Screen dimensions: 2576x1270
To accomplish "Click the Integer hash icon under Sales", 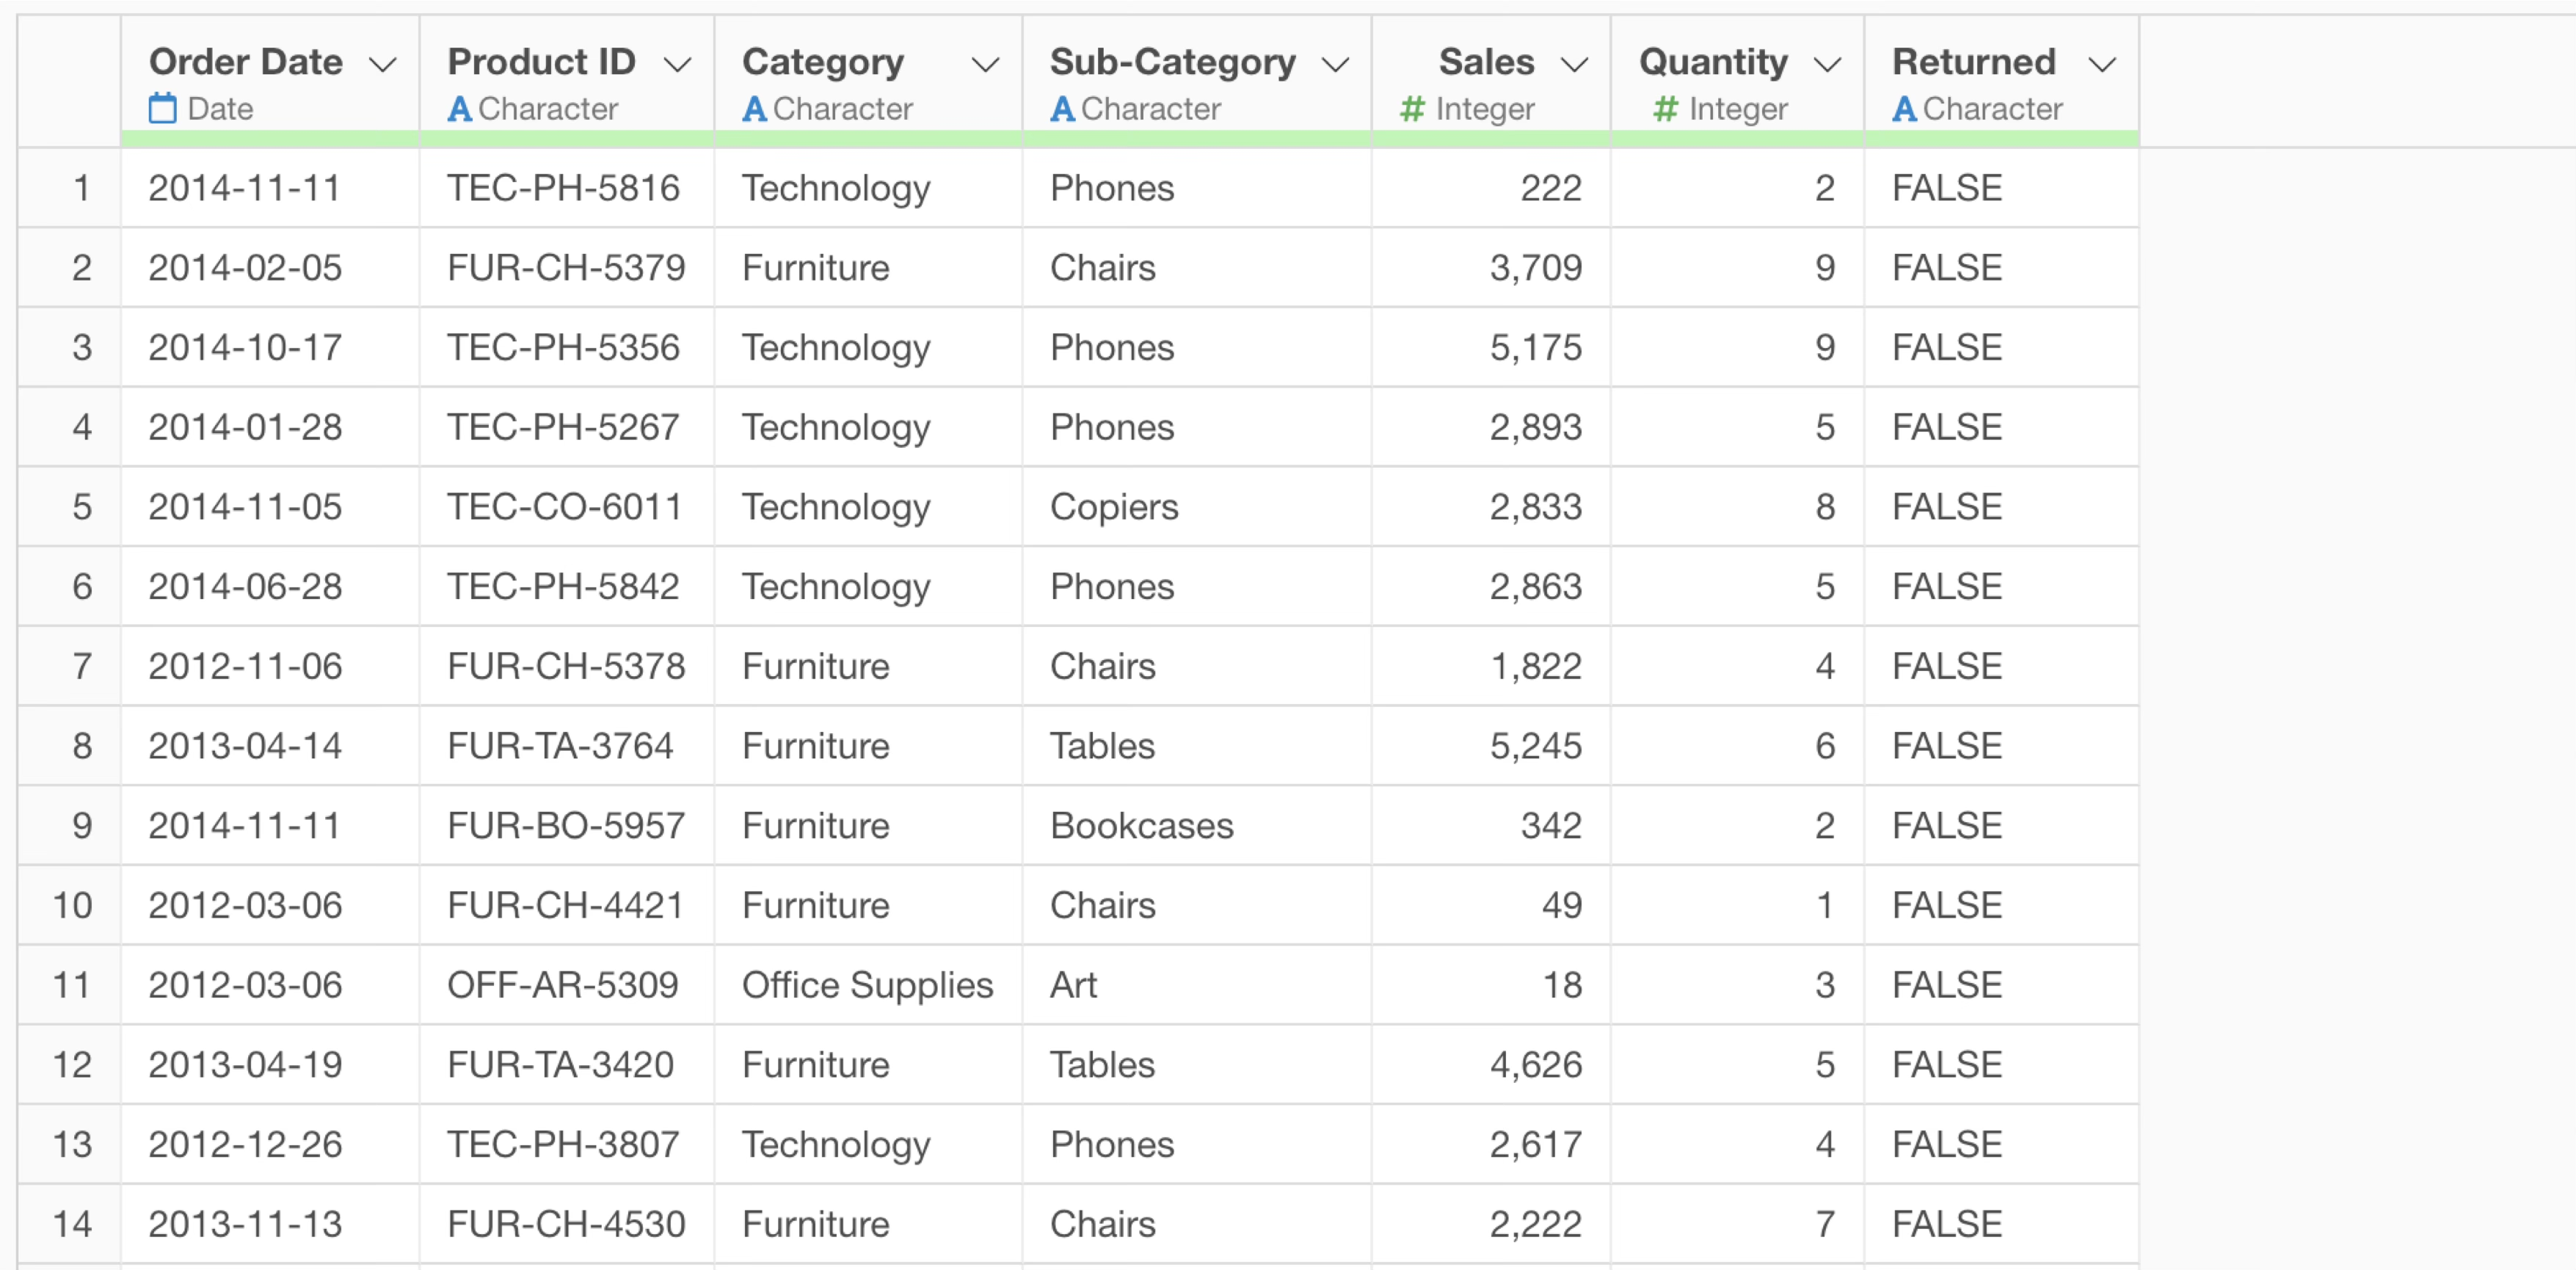I will click(x=1412, y=109).
